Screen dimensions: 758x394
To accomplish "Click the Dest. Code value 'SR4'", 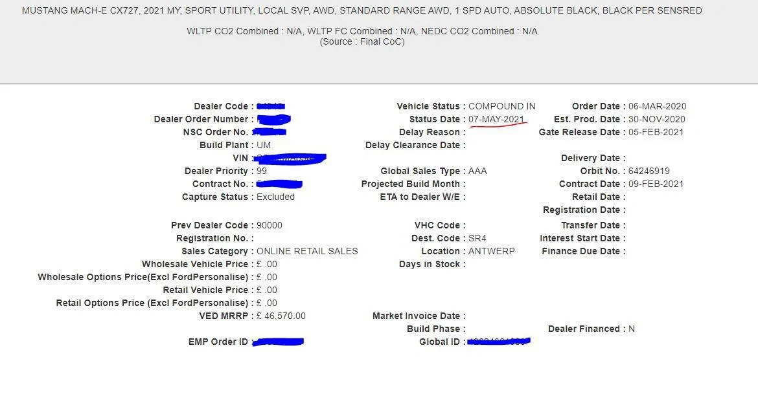I will [477, 239].
